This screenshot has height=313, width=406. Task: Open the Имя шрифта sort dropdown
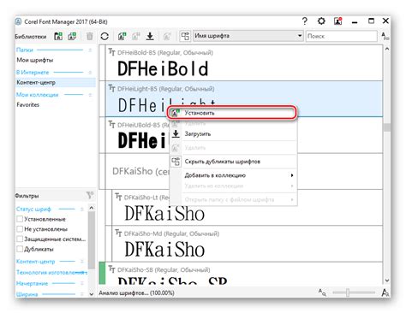click(x=248, y=36)
